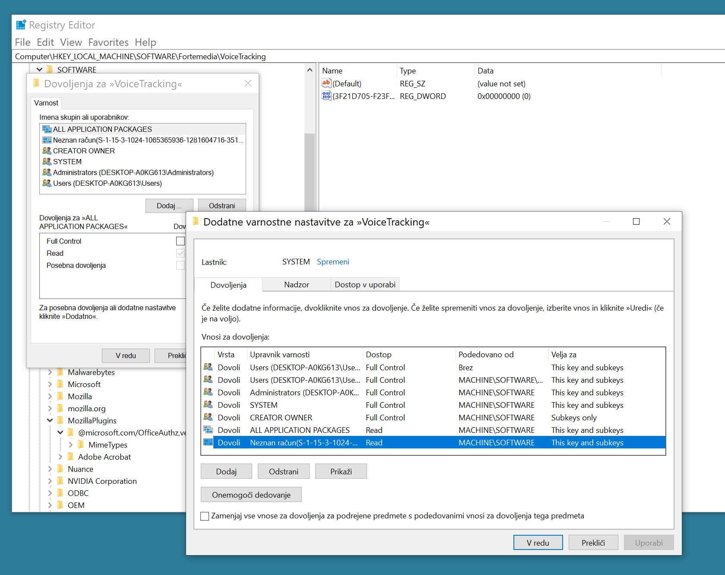Click the Registry Editor app icon
The width and height of the screenshot is (725, 575).
coord(21,25)
